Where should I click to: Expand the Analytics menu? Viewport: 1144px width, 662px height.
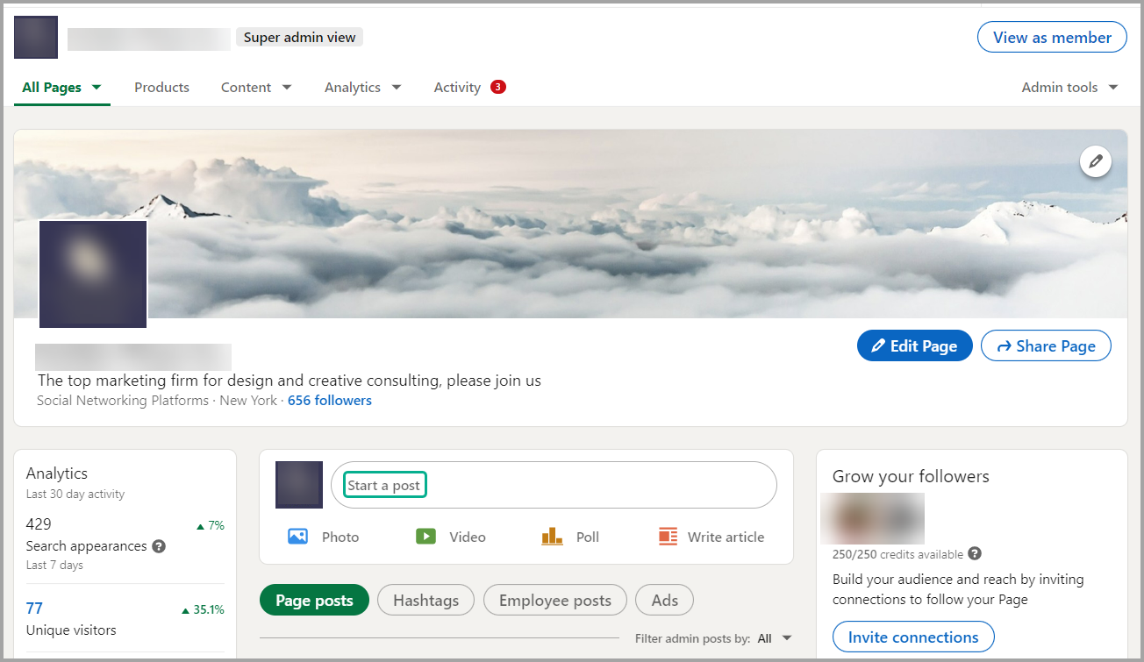coord(362,87)
